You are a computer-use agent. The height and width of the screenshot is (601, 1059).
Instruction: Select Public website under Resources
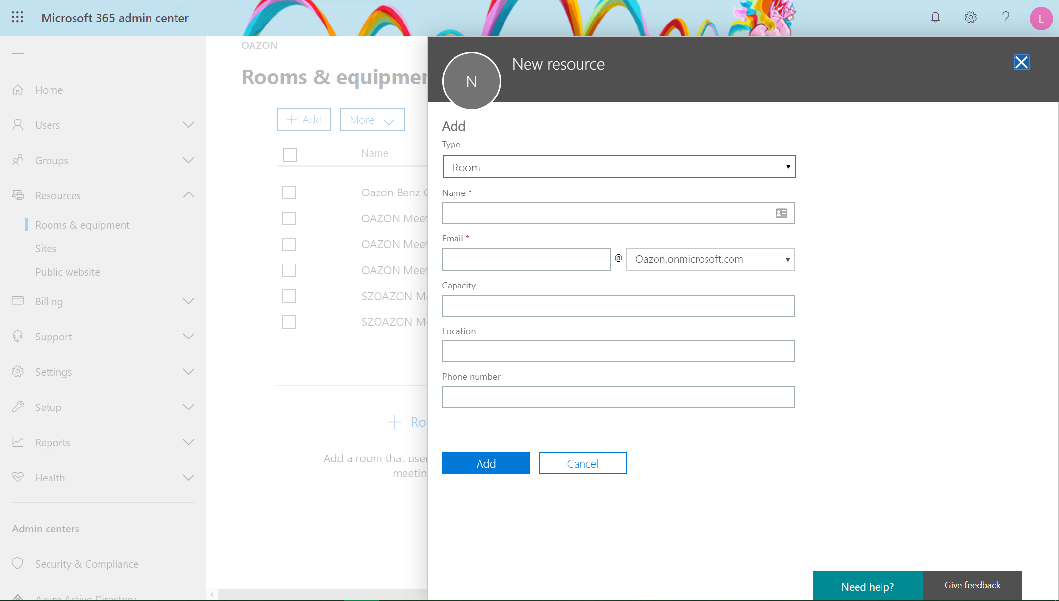click(68, 272)
